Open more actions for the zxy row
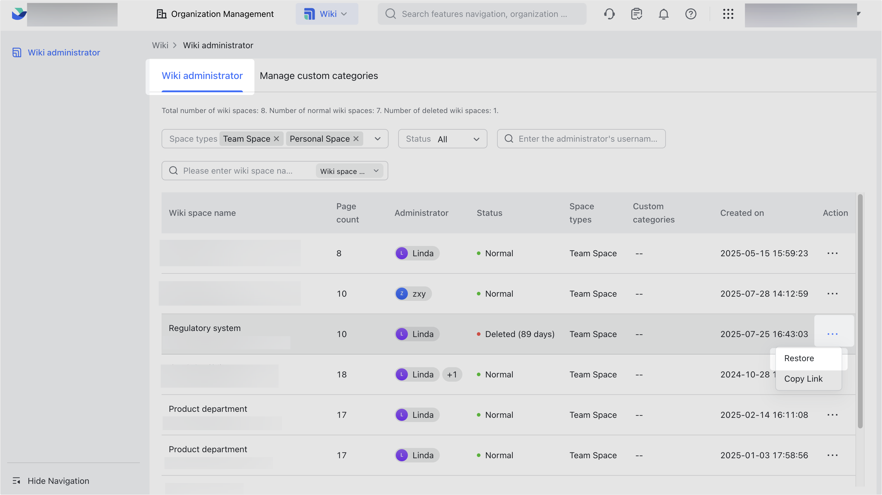The height and width of the screenshot is (495, 882). click(832, 294)
